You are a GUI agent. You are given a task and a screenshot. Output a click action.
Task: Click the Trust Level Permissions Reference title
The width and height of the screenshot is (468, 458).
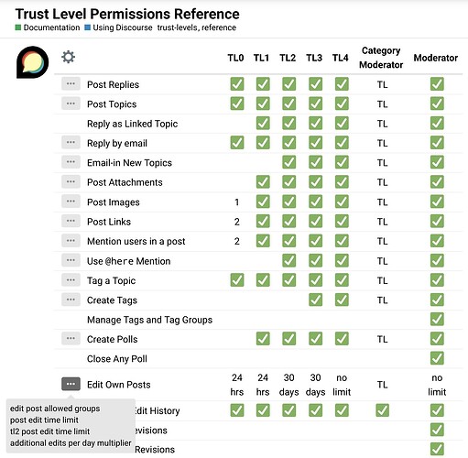[127, 14]
